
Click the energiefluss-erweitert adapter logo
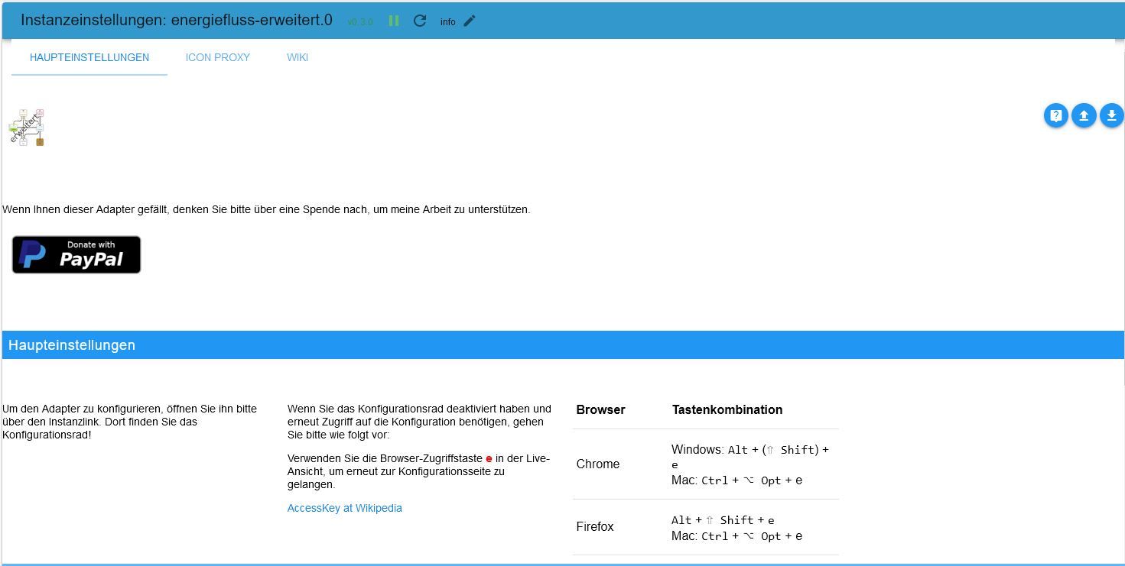click(x=27, y=127)
